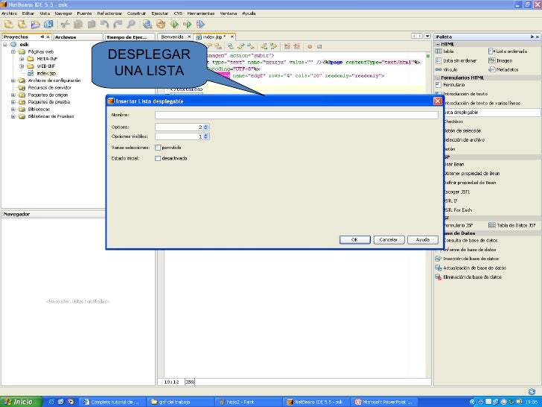The height and width of the screenshot is (407, 542).
Task: Expand Paquetes de prueba node
Action: click(13, 102)
